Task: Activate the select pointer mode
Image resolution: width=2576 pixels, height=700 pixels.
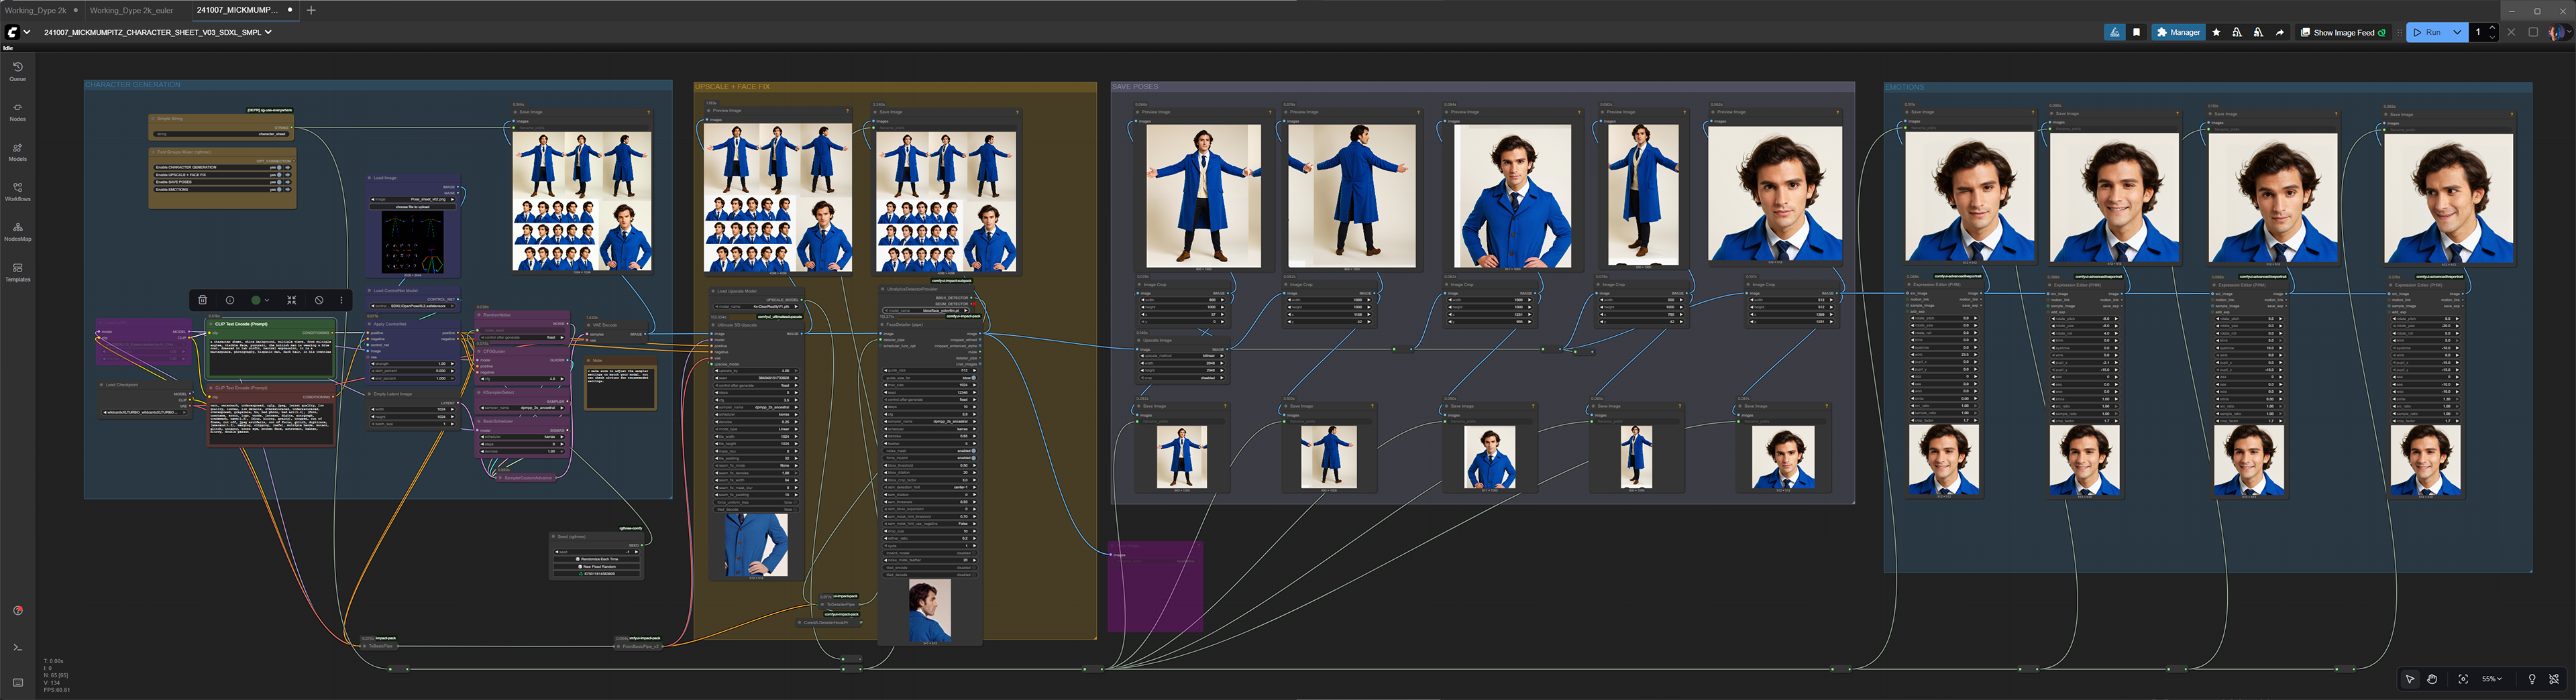Action: 2410,679
